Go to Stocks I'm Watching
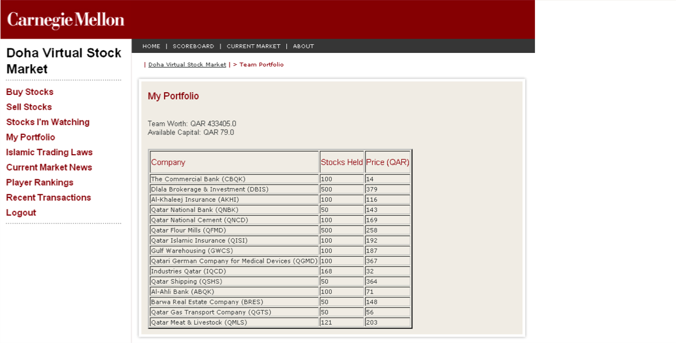 48,122
